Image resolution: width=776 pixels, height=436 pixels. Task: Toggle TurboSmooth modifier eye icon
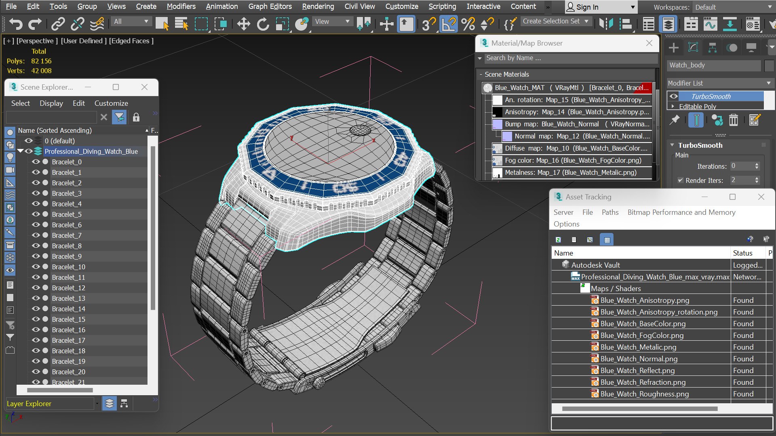[x=674, y=96]
